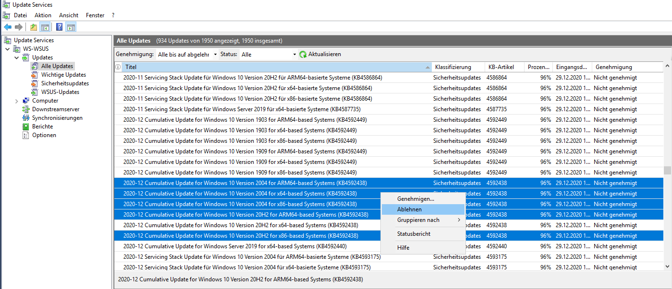Viewport: 672px width, 289px height.
Task: Click the Alle Updates pane heading
Action: click(x=134, y=41)
